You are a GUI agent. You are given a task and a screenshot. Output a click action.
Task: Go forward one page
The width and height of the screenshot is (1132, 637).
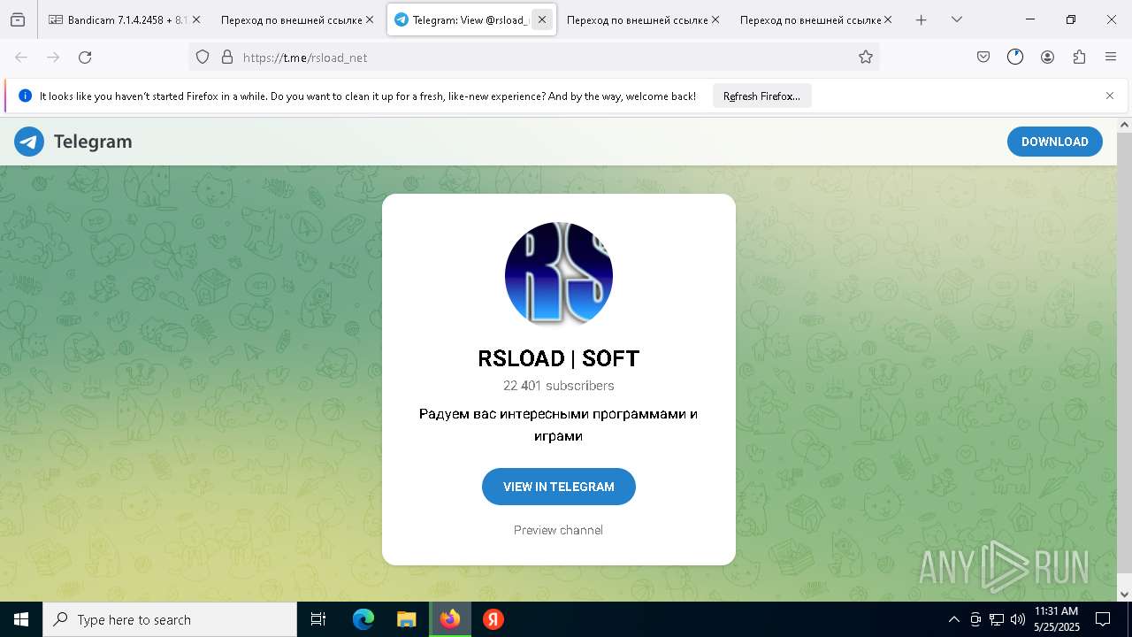click(53, 57)
